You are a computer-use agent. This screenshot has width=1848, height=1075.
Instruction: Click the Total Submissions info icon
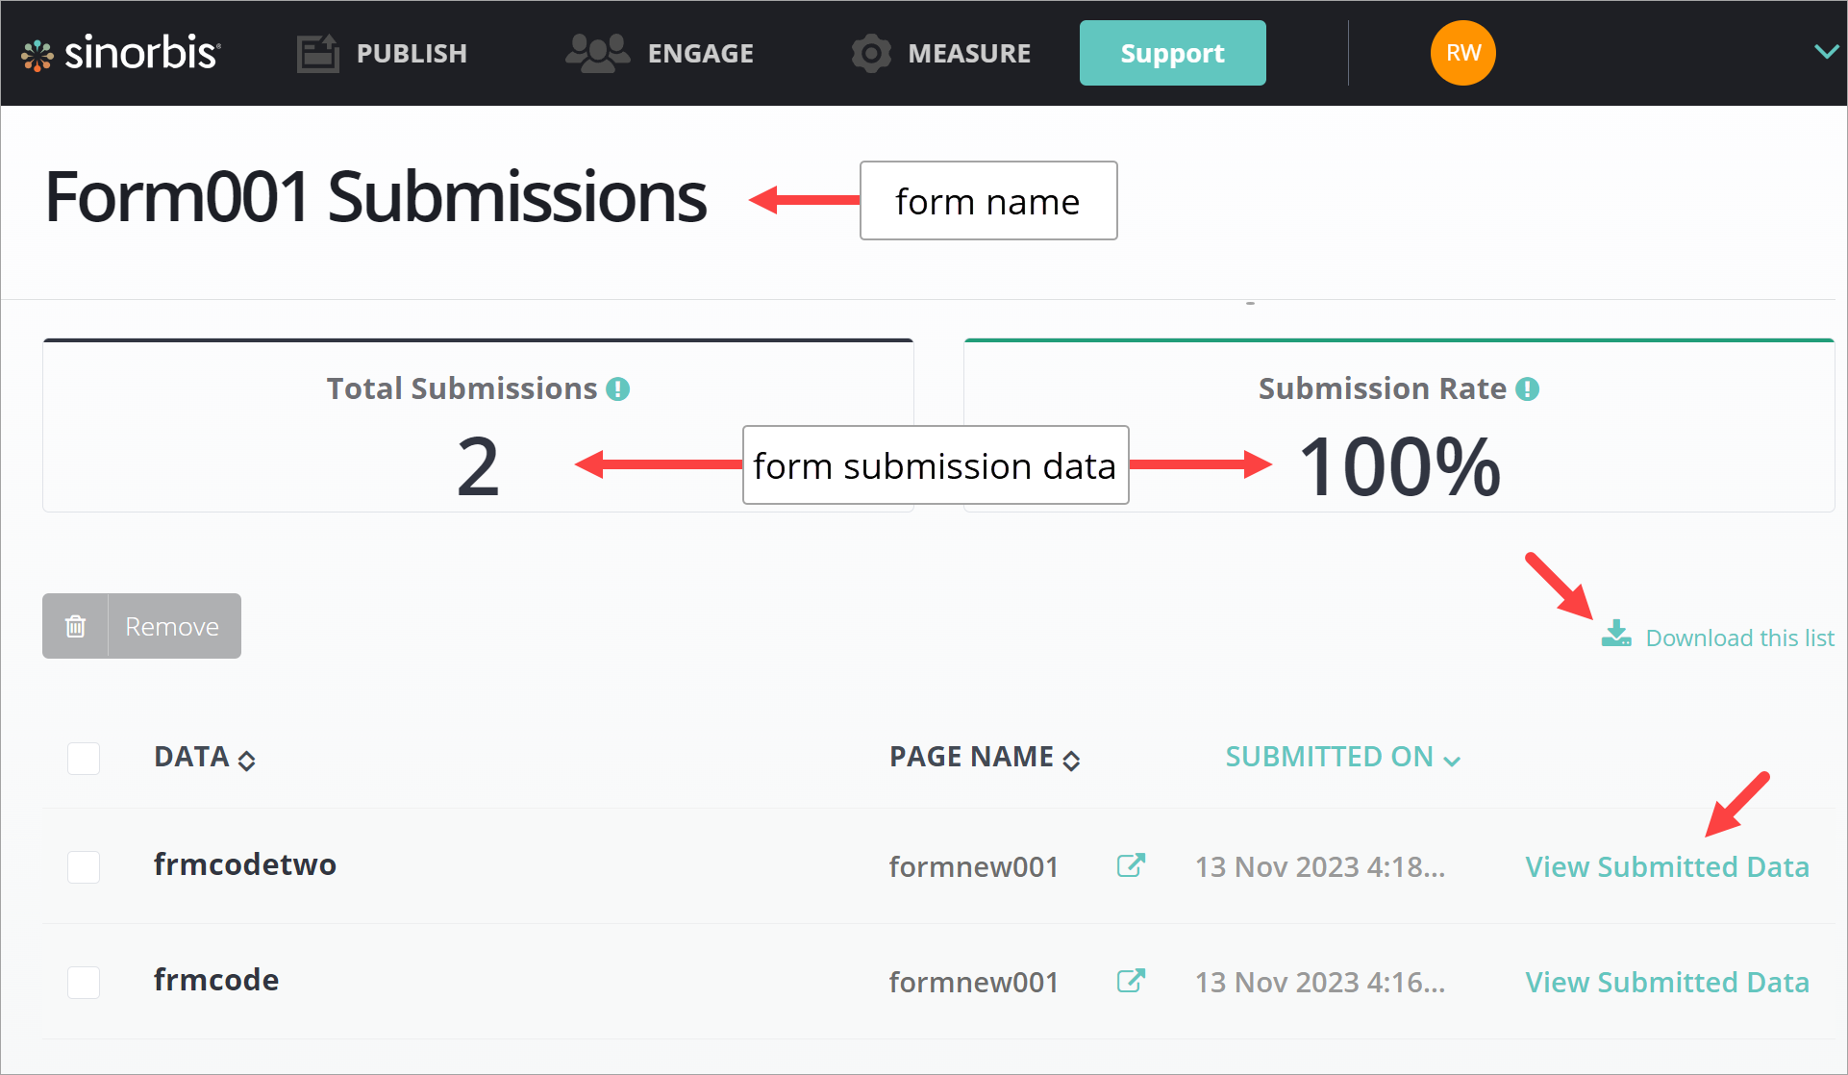[x=618, y=389]
